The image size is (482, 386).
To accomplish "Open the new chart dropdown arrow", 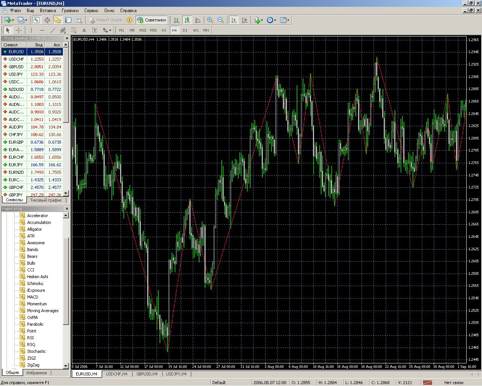I will click(x=13, y=20).
